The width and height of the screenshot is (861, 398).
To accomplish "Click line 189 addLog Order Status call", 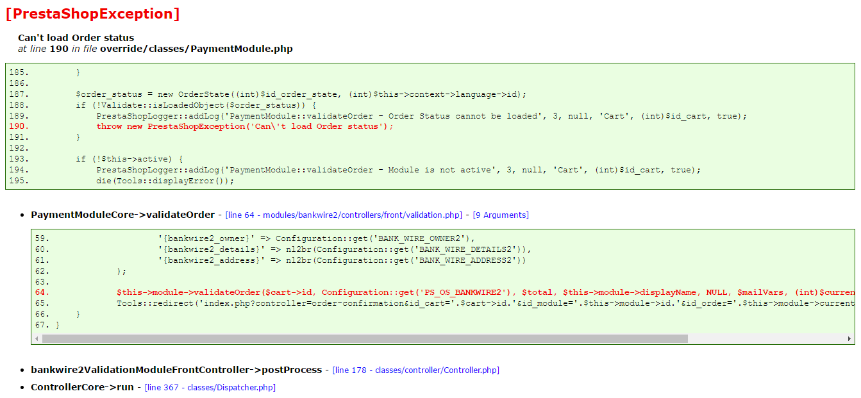I will point(422,116).
